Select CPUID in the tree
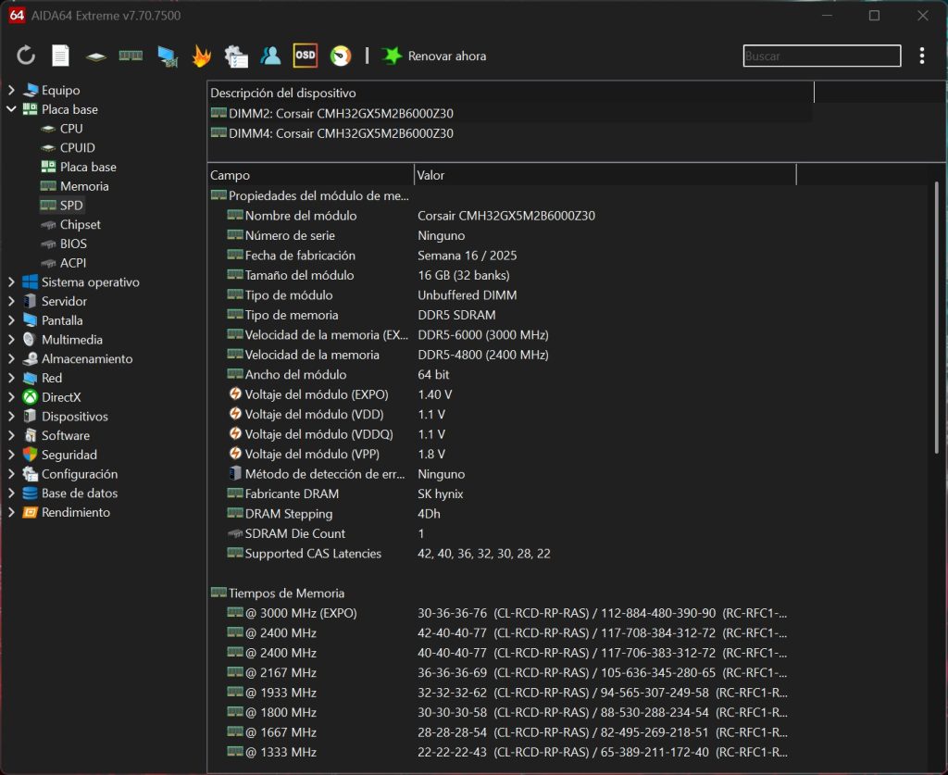 click(x=78, y=147)
